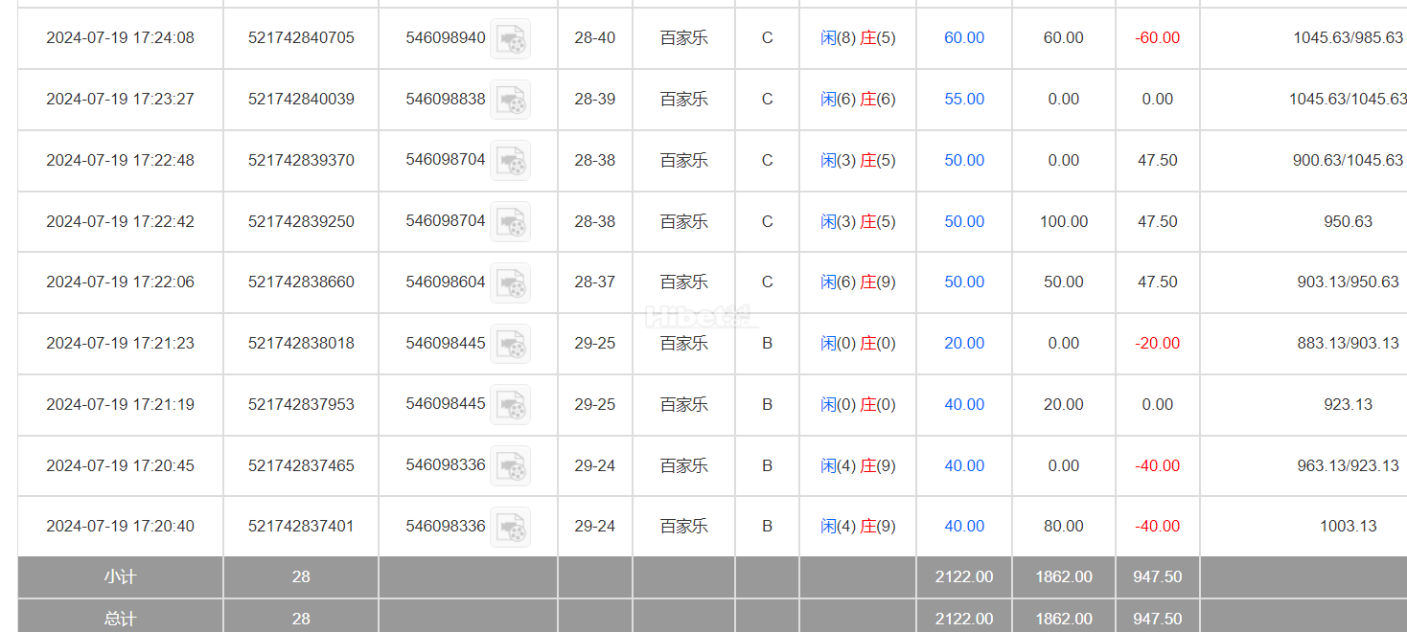
Task: Play replay icon in the 17:20:40 row
Action: click(x=510, y=527)
